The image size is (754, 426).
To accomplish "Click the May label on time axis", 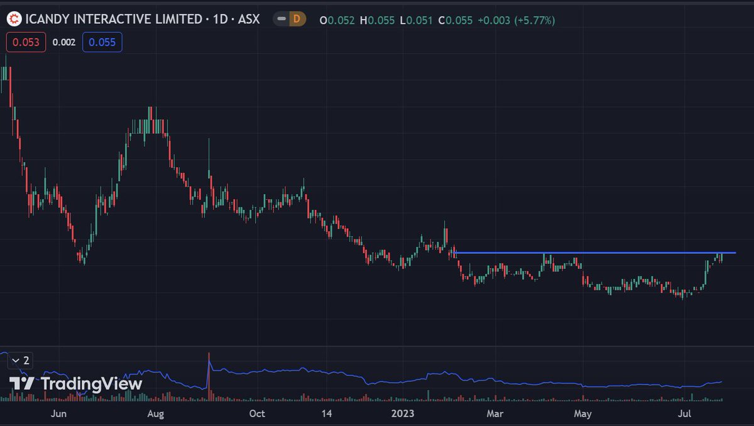I will pos(583,413).
